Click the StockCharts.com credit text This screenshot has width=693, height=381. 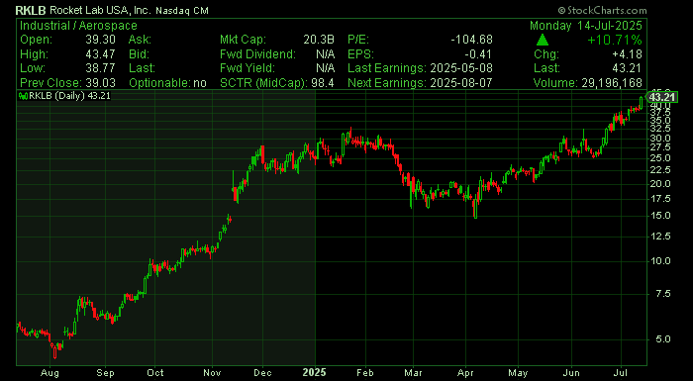coord(602,10)
